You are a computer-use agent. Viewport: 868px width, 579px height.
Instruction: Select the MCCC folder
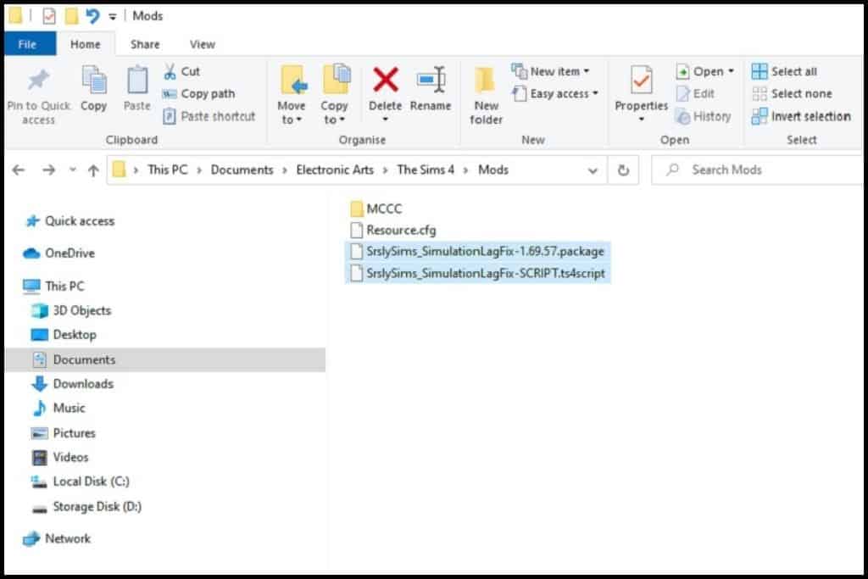376,209
